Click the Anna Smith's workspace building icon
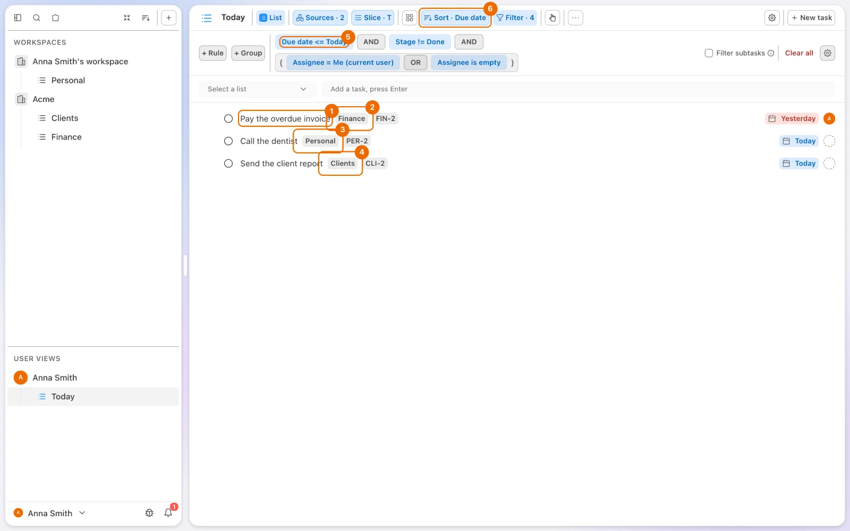The width and height of the screenshot is (850, 531). point(21,62)
